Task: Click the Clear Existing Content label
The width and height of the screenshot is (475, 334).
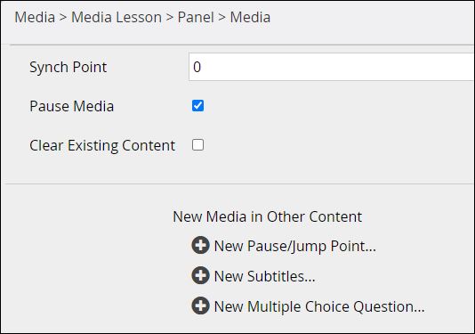Action: [x=102, y=145]
